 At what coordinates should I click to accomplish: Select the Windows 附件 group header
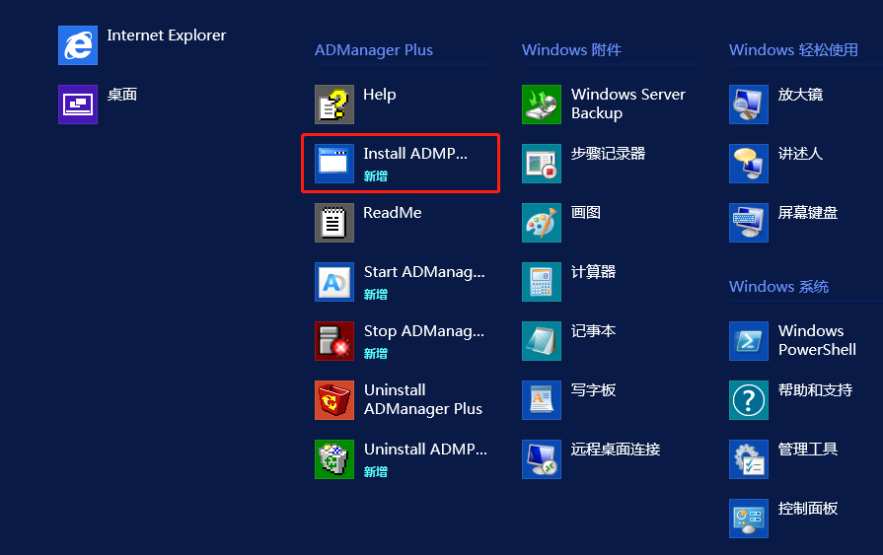[571, 50]
